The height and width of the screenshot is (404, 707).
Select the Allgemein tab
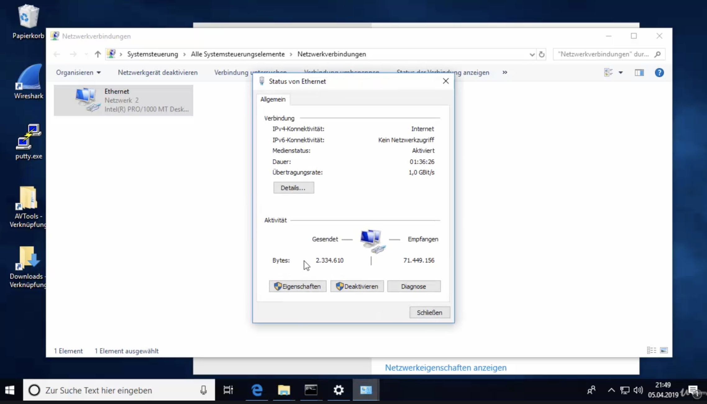pyautogui.click(x=273, y=99)
